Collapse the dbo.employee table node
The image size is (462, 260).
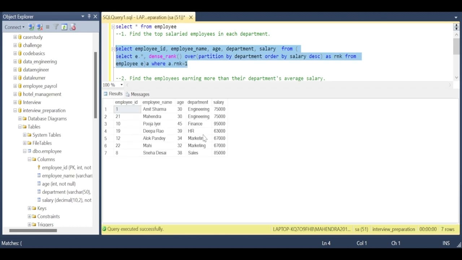pyautogui.click(x=25, y=151)
